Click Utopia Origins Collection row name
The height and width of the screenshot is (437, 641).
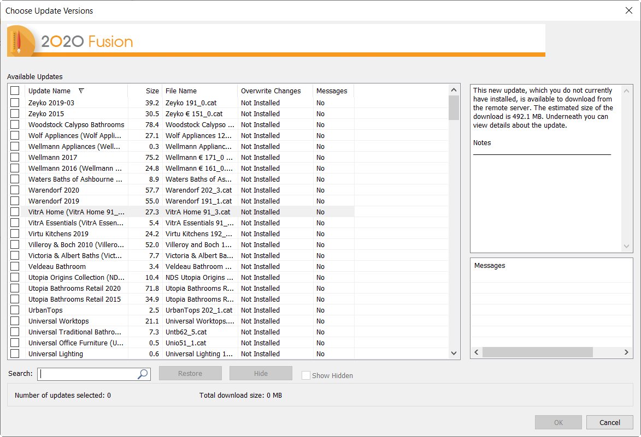(77, 278)
